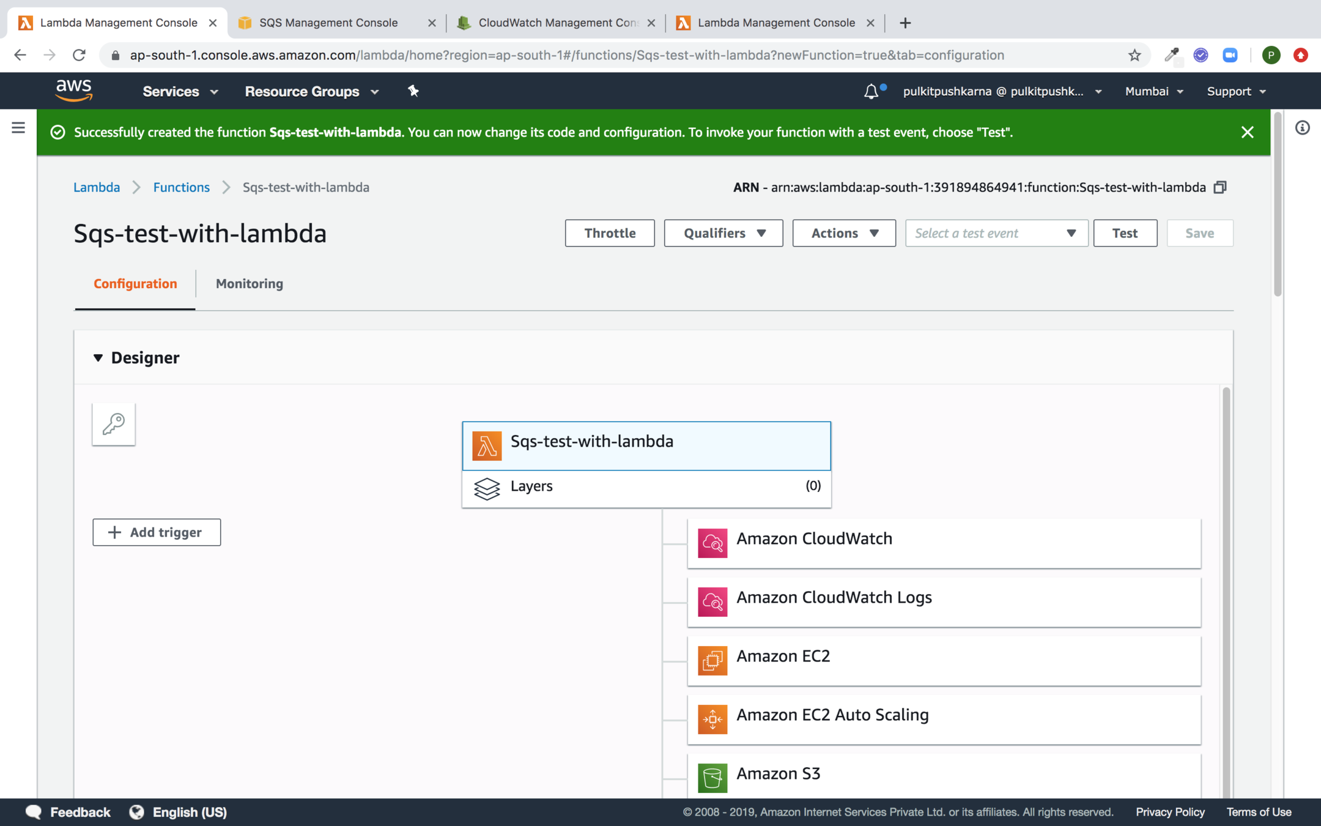
Task: Open the hamburger side navigation menu
Action: (18, 128)
